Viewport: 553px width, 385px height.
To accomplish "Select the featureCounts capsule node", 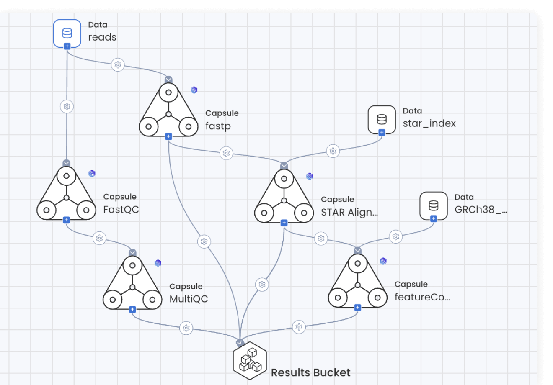I will coord(357,280).
